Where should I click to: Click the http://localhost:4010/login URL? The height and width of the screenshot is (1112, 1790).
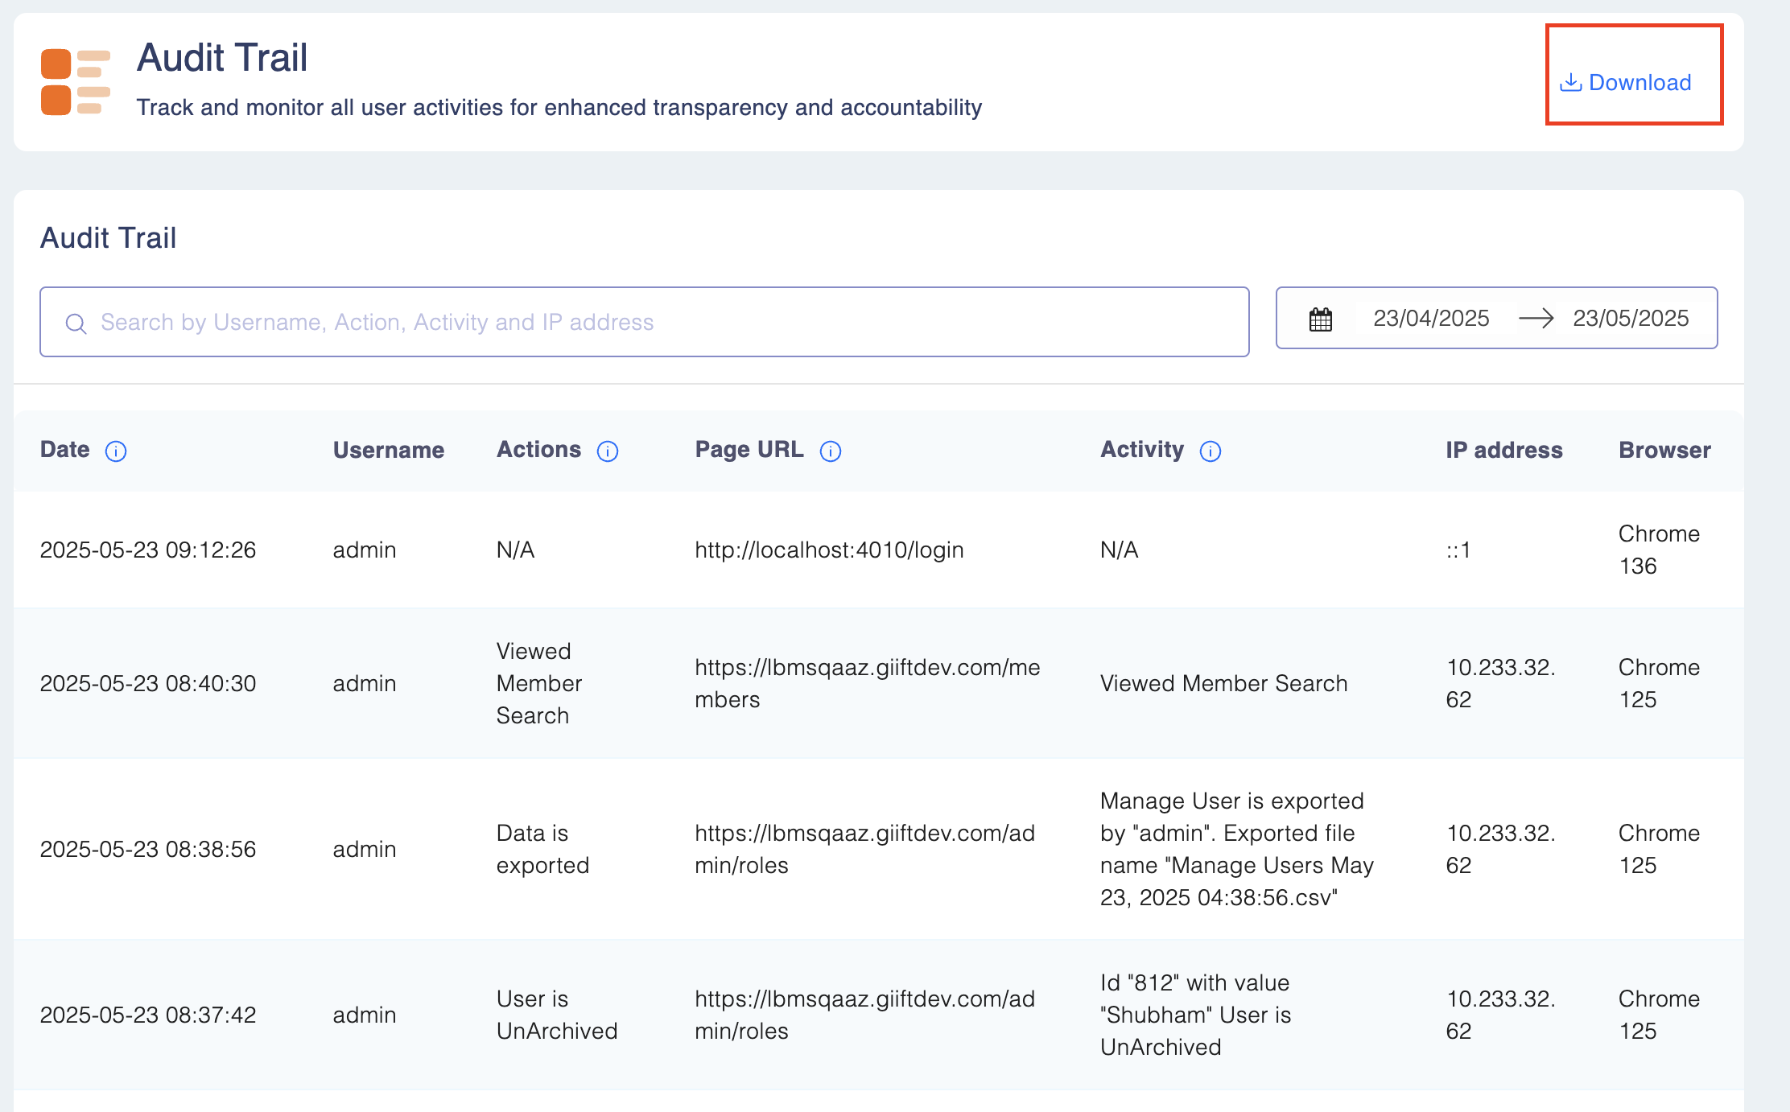point(829,550)
